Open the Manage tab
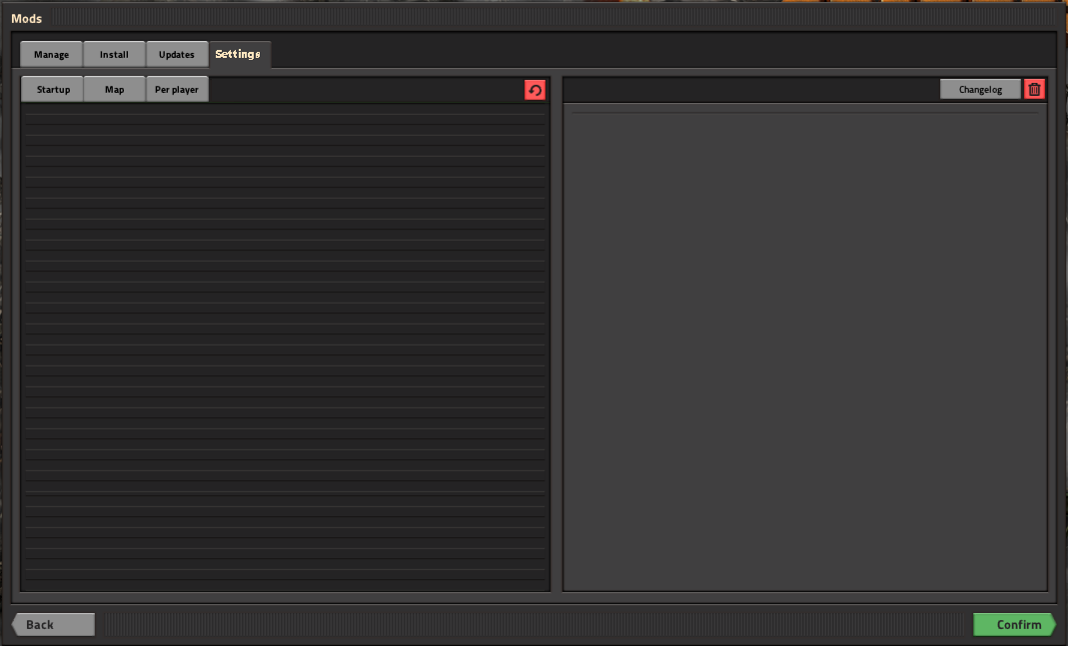1068x646 pixels. pyautogui.click(x=51, y=54)
